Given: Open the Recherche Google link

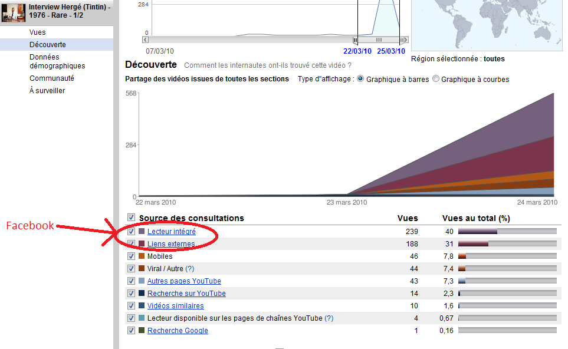Looking at the screenshot, I should (178, 331).
